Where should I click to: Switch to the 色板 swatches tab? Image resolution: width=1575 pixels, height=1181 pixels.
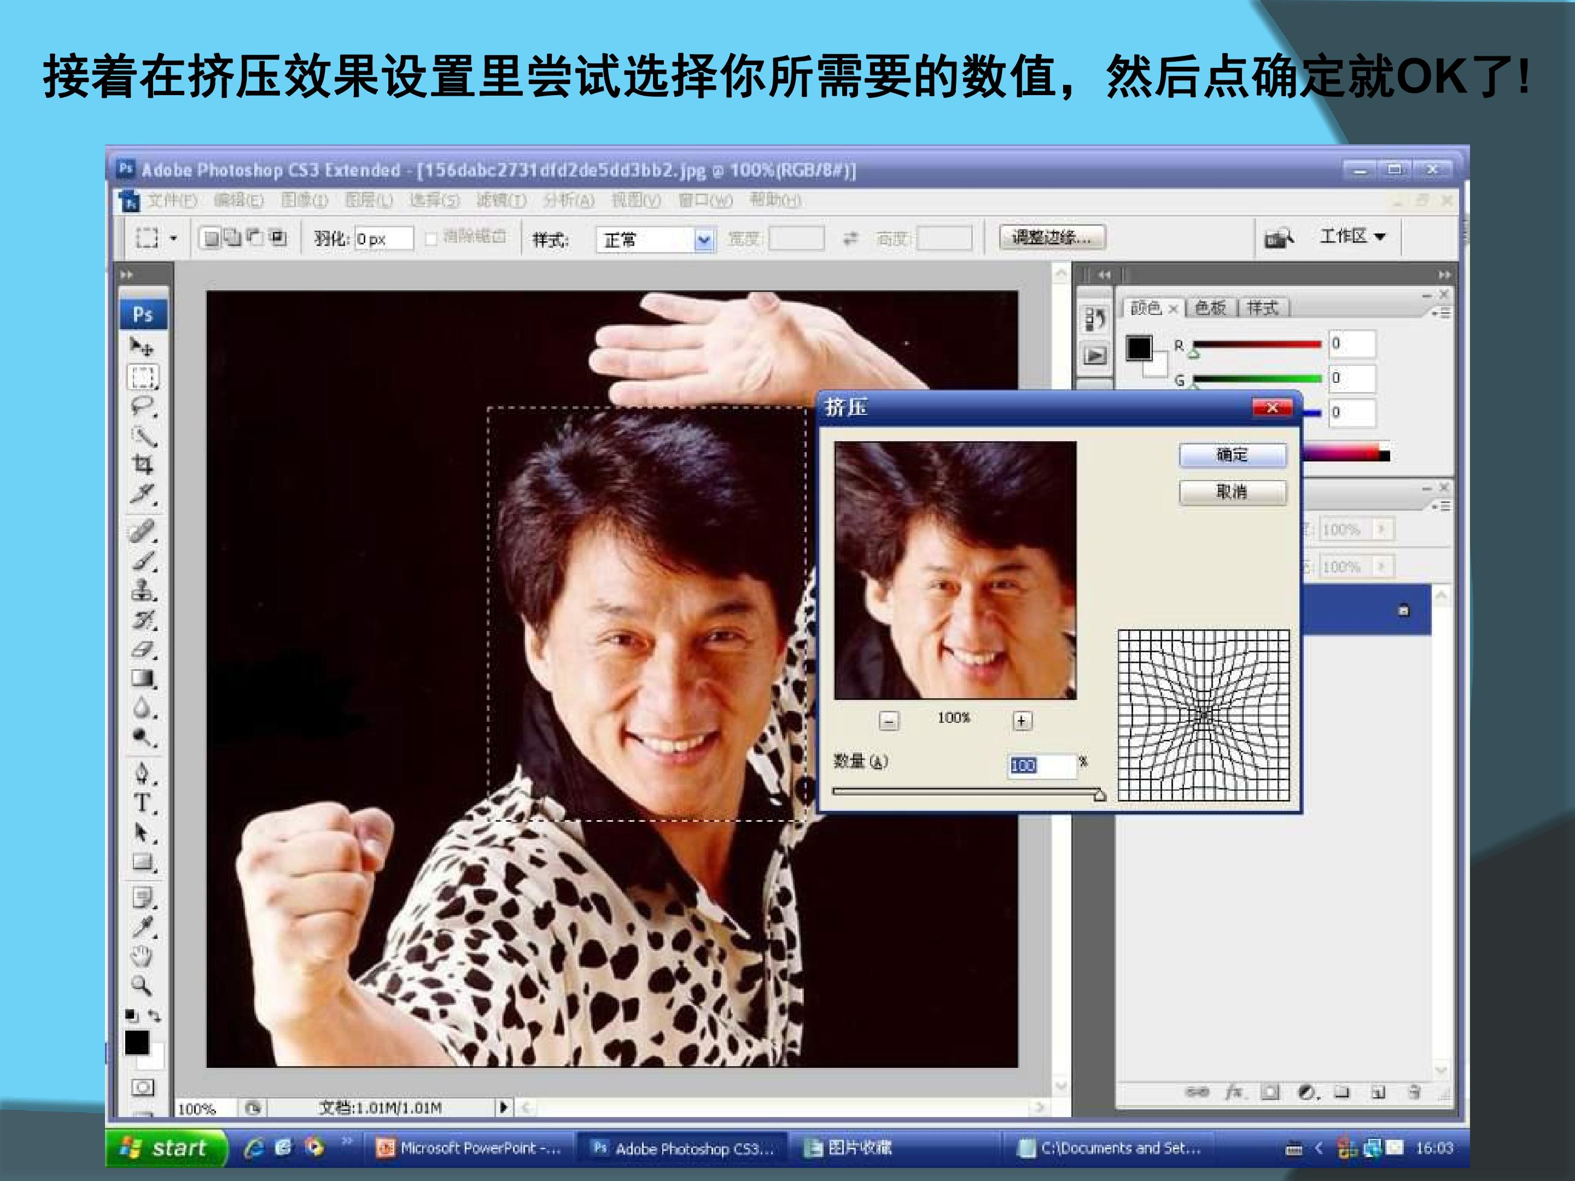pyautogui.click(x=1210, y=307)
